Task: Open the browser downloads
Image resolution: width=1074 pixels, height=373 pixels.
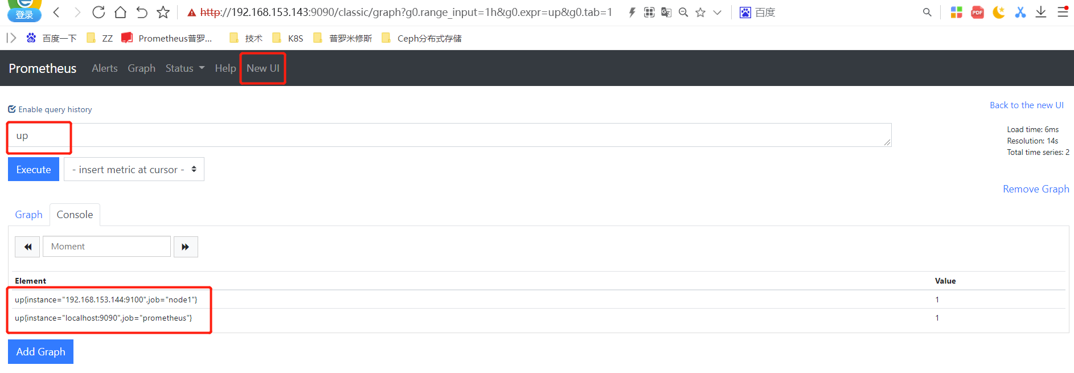Action: [1041, 12]
